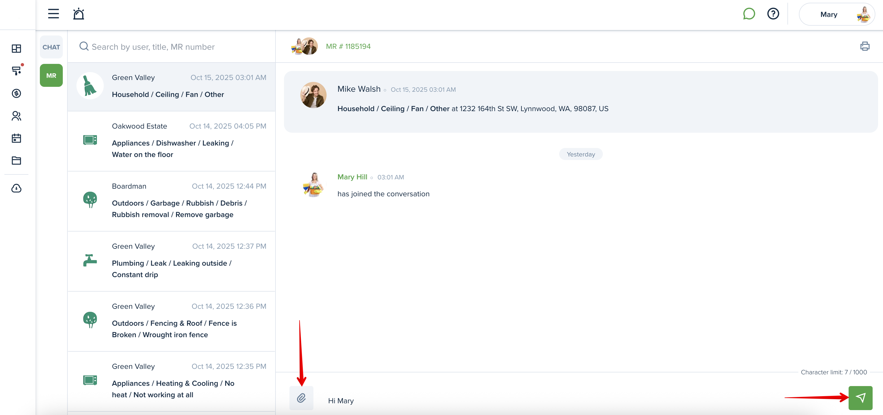Screen dimensions: 883x415
Task: Open help question mark icon
Action: [773, 14]
